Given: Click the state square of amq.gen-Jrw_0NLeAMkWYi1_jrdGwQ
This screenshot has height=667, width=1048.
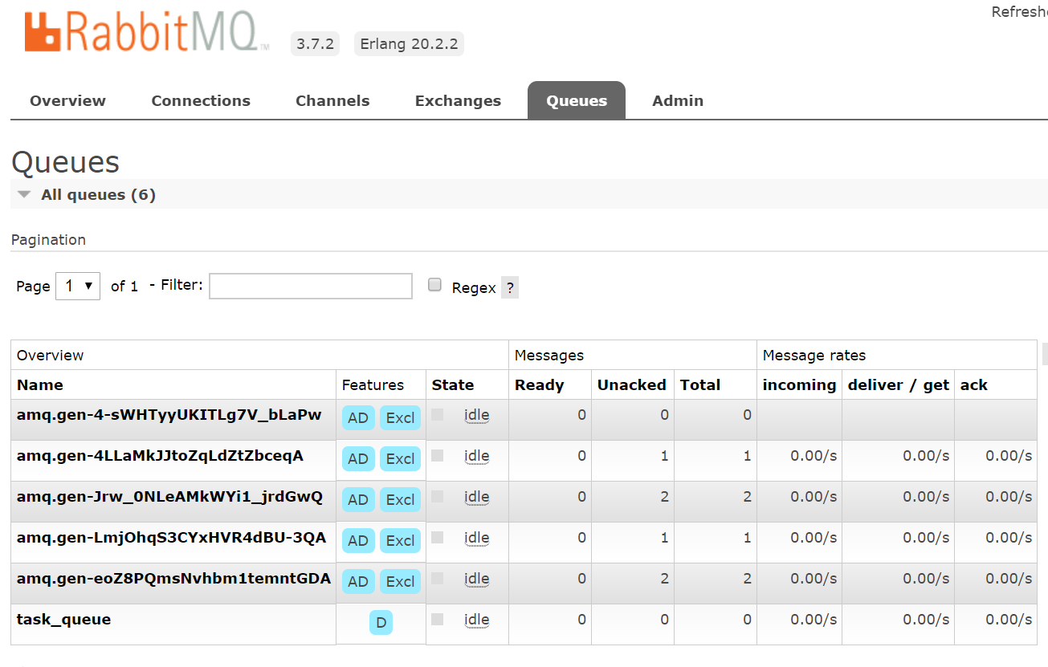Looking at the screenshot, I should coord(438,496).
